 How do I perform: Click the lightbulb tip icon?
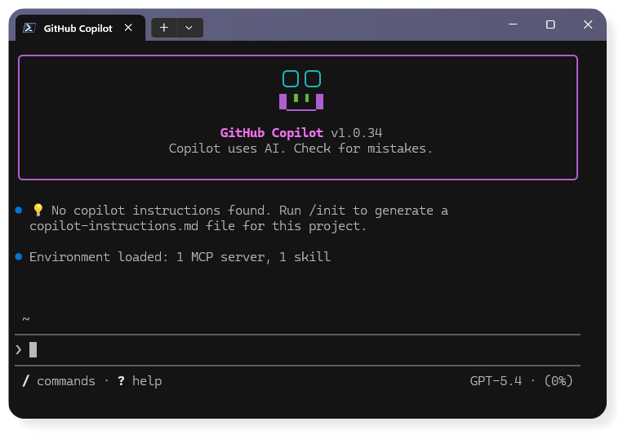[x=38, y=211]
